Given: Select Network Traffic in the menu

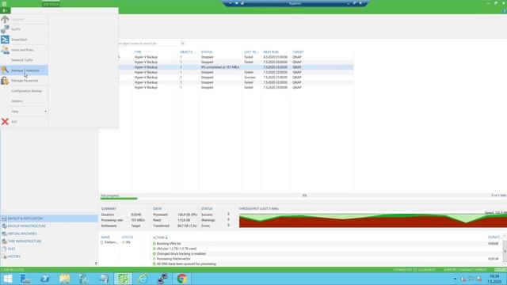Looking at the screenshot, I should pyautogui.click(x=25, y=60).
